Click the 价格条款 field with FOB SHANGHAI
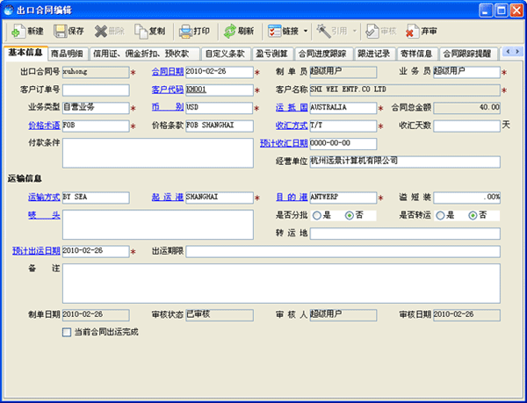527x403 pixels. (x=220, y=126)
